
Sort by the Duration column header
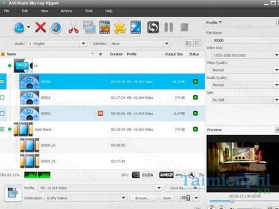click(117, 54)
